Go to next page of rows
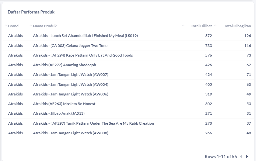Screen dimensions: 256x161 click(x=247, y=157)
